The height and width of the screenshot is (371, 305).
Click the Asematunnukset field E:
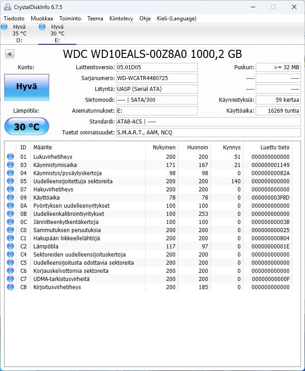point(157,111)
